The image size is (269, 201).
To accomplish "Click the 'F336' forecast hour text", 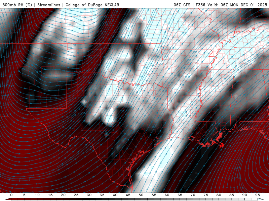I will (x=200, y=5).
